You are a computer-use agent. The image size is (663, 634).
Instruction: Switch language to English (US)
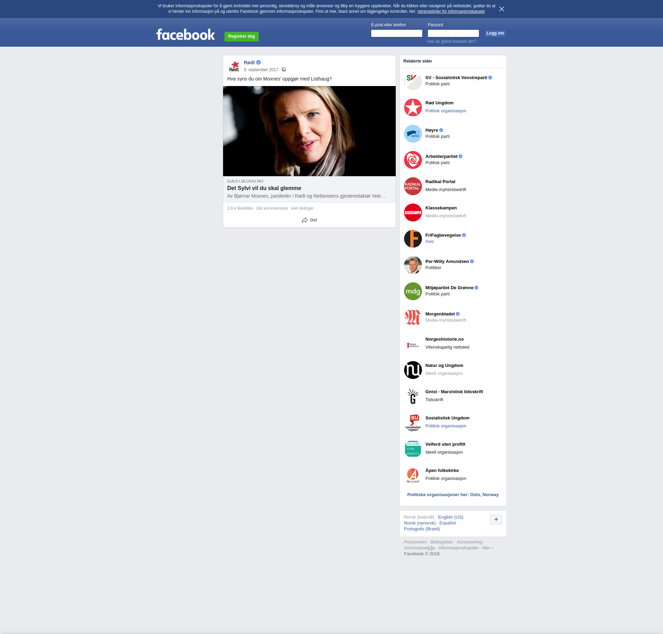pyautogui.click(x=451, y=517)
